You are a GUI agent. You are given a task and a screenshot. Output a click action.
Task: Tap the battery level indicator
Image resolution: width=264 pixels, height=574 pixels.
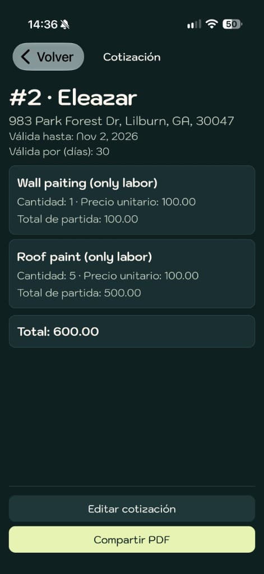tap(232, 25)
